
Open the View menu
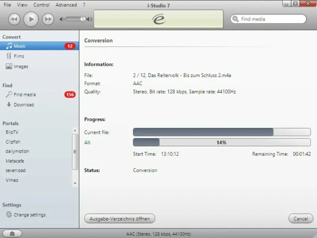22,5
